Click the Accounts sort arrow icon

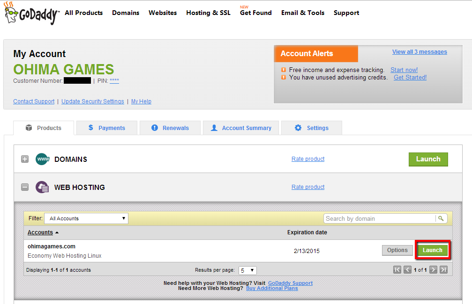pyautogui.click(x=57, y=232)
